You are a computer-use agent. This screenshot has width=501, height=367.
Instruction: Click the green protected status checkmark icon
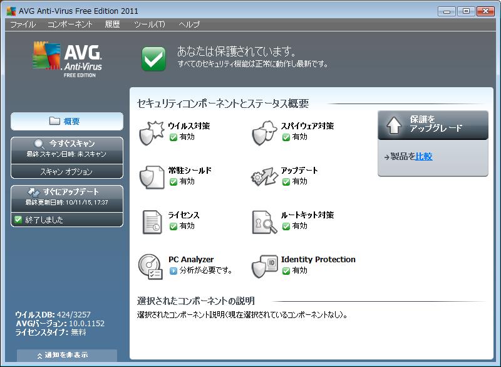[x=153, y=59]
